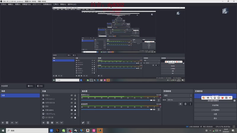Open the 工具(T) menu
The image size is (237, 133).
56,4
